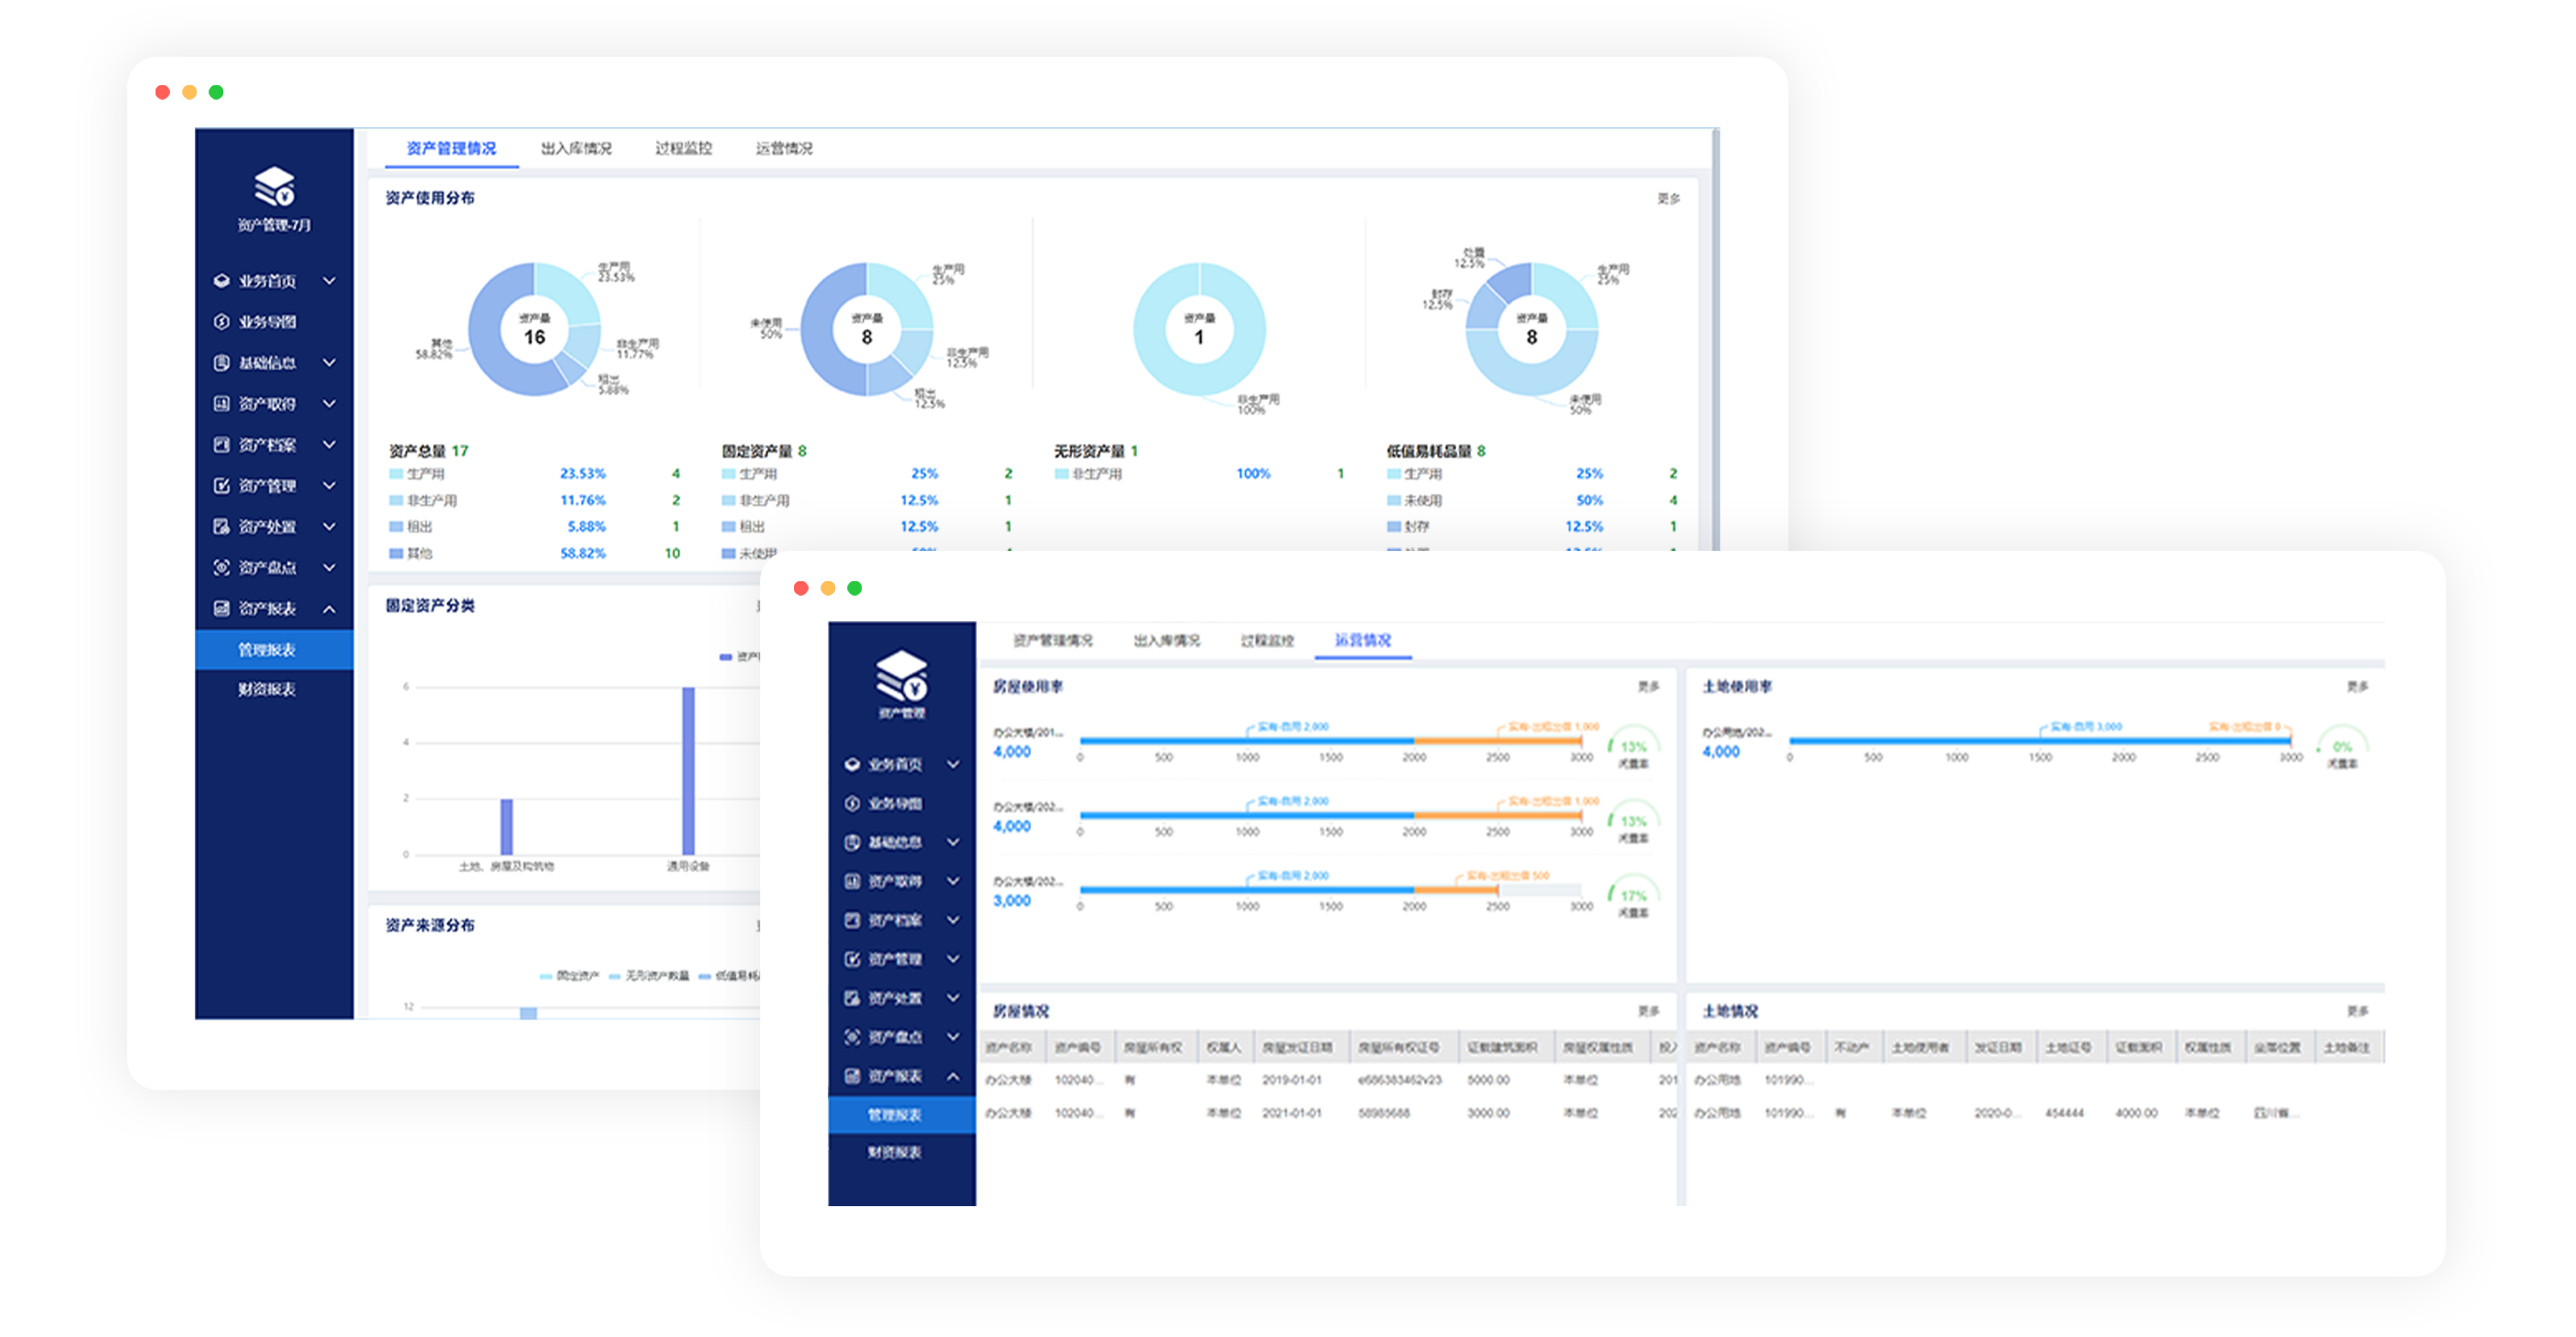
Task: Click 更多 link in 资产使用分布 panel
Action: pos(1668,199)
